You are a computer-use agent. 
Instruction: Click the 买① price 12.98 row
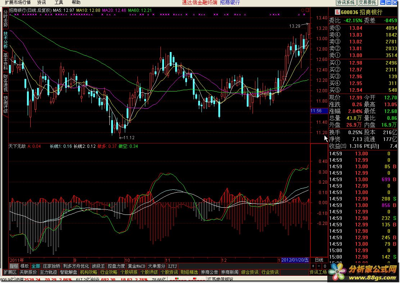point(363,63)
